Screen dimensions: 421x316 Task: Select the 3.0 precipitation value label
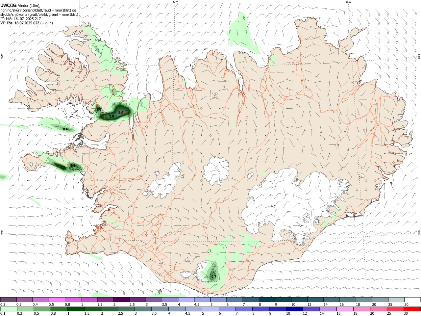pos(111,117)
